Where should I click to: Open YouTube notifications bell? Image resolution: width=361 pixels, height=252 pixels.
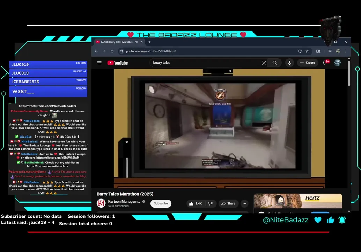click(325, 63)
